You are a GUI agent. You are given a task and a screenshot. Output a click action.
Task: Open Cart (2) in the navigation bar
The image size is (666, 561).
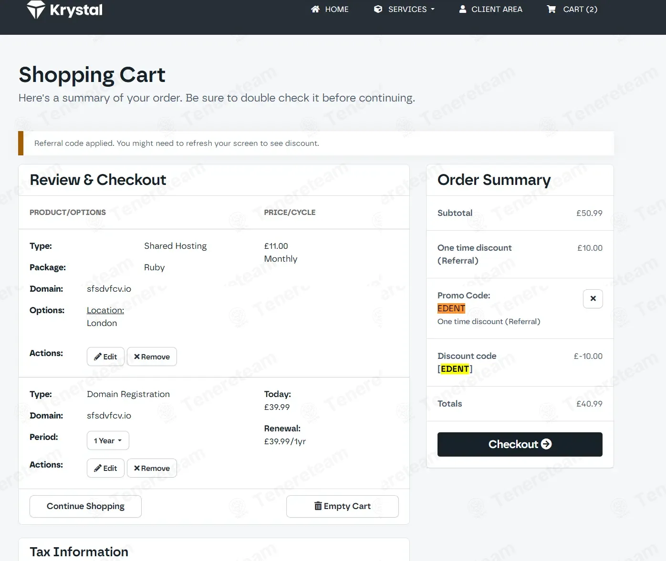pos(572,9)
